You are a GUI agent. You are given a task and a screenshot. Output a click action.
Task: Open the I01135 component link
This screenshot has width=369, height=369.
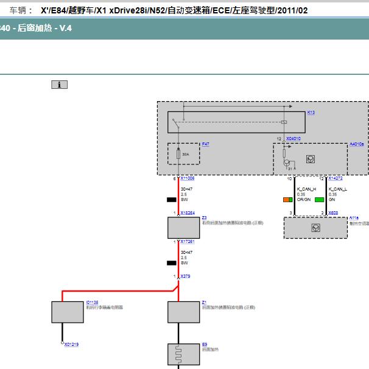[x=92, y=303]
